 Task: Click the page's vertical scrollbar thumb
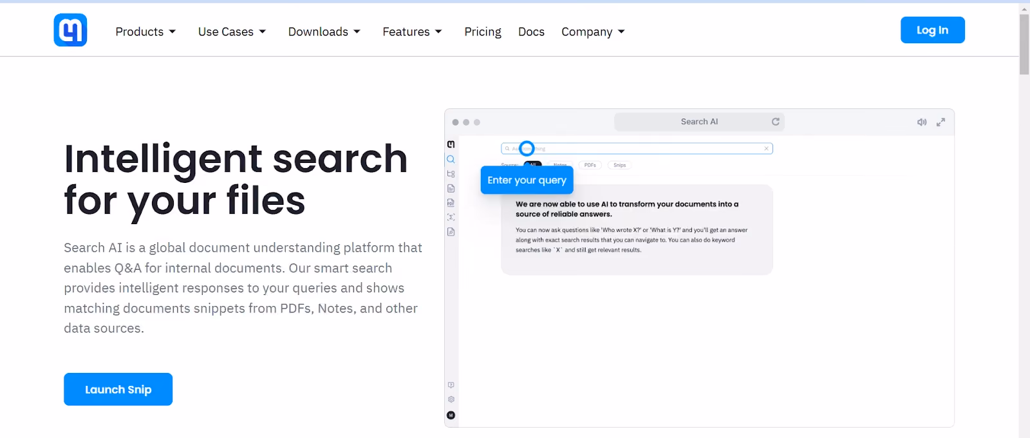point(1024,44)
